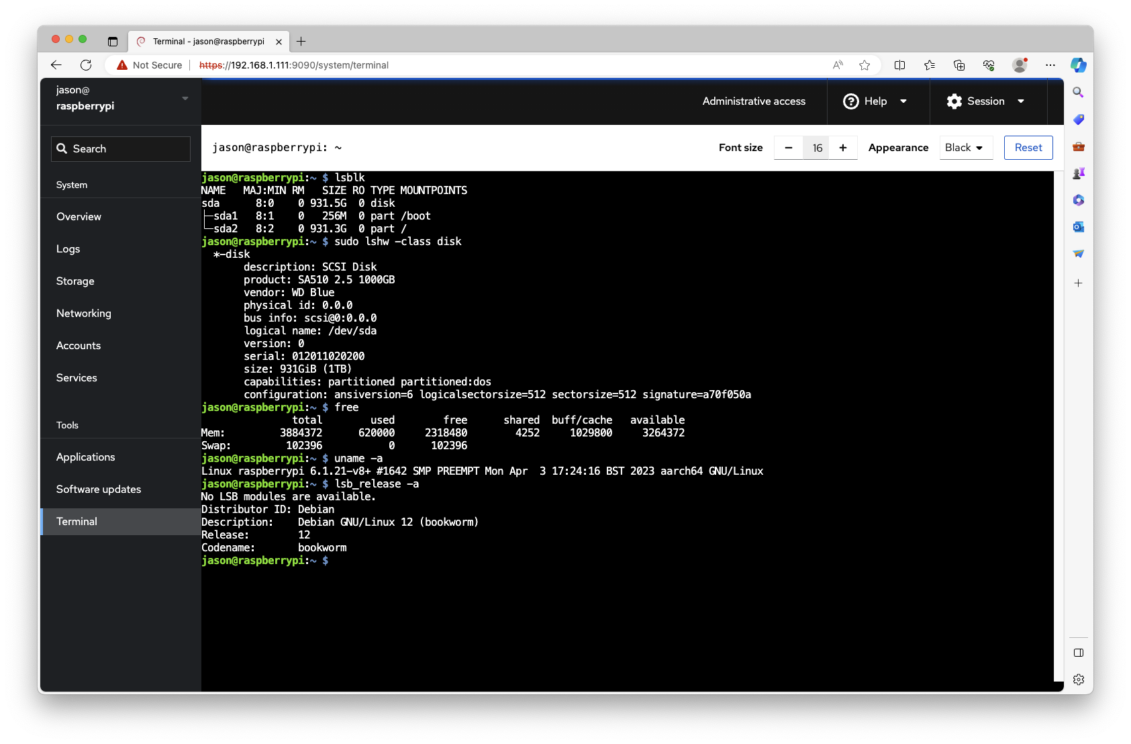Expand the Help dropdown menu

[x=875, y=101]
